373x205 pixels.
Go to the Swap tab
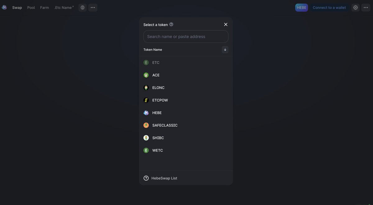pos(17,7)
